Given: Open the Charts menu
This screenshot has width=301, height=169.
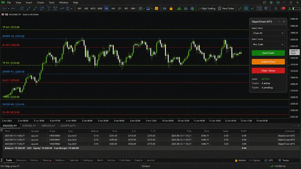Looking at the screenshot, I should (x=40, y=3).
